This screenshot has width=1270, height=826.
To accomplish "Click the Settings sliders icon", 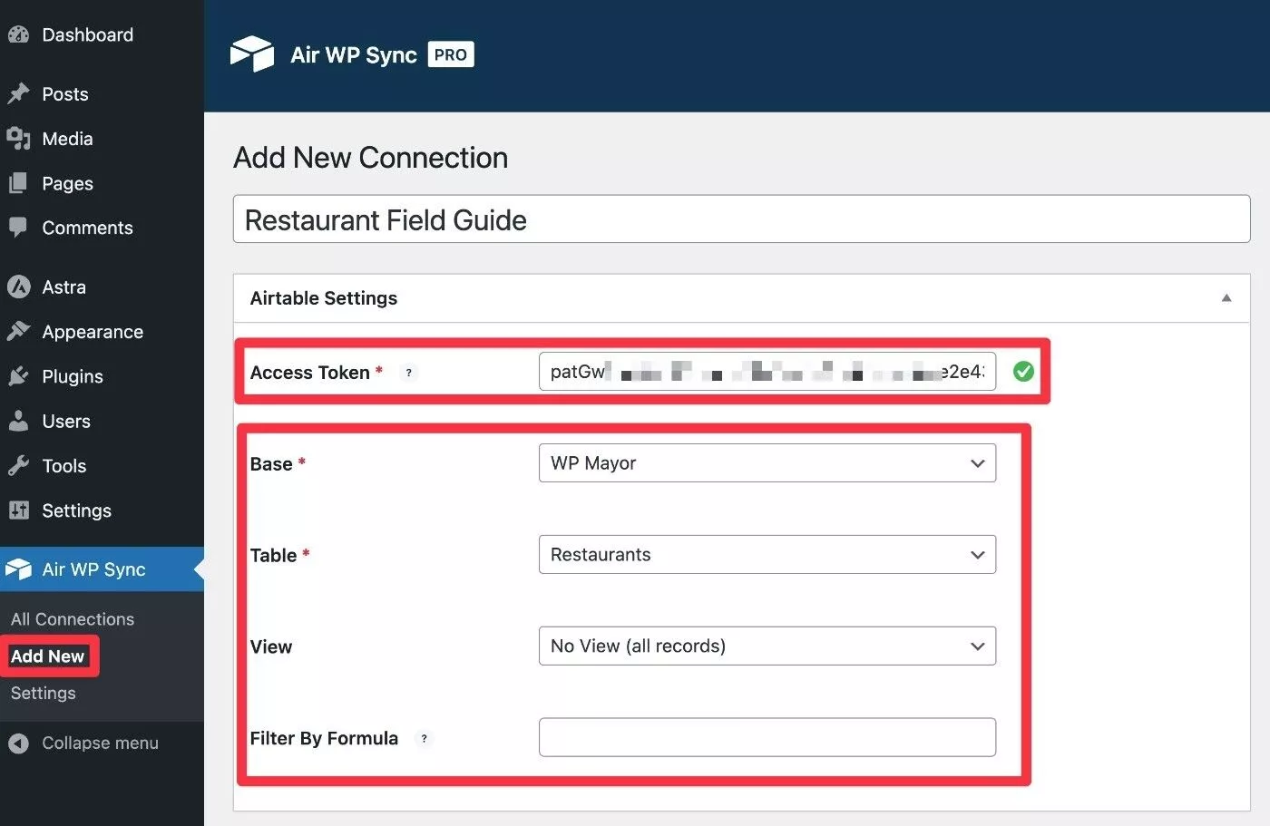I will [18, 510].
